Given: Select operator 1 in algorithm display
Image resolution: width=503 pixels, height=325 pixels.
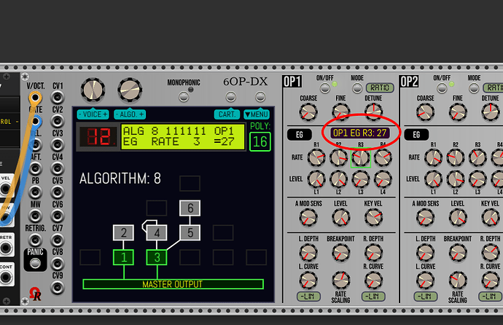Looking at the screenshot, I should click(124, 257).
